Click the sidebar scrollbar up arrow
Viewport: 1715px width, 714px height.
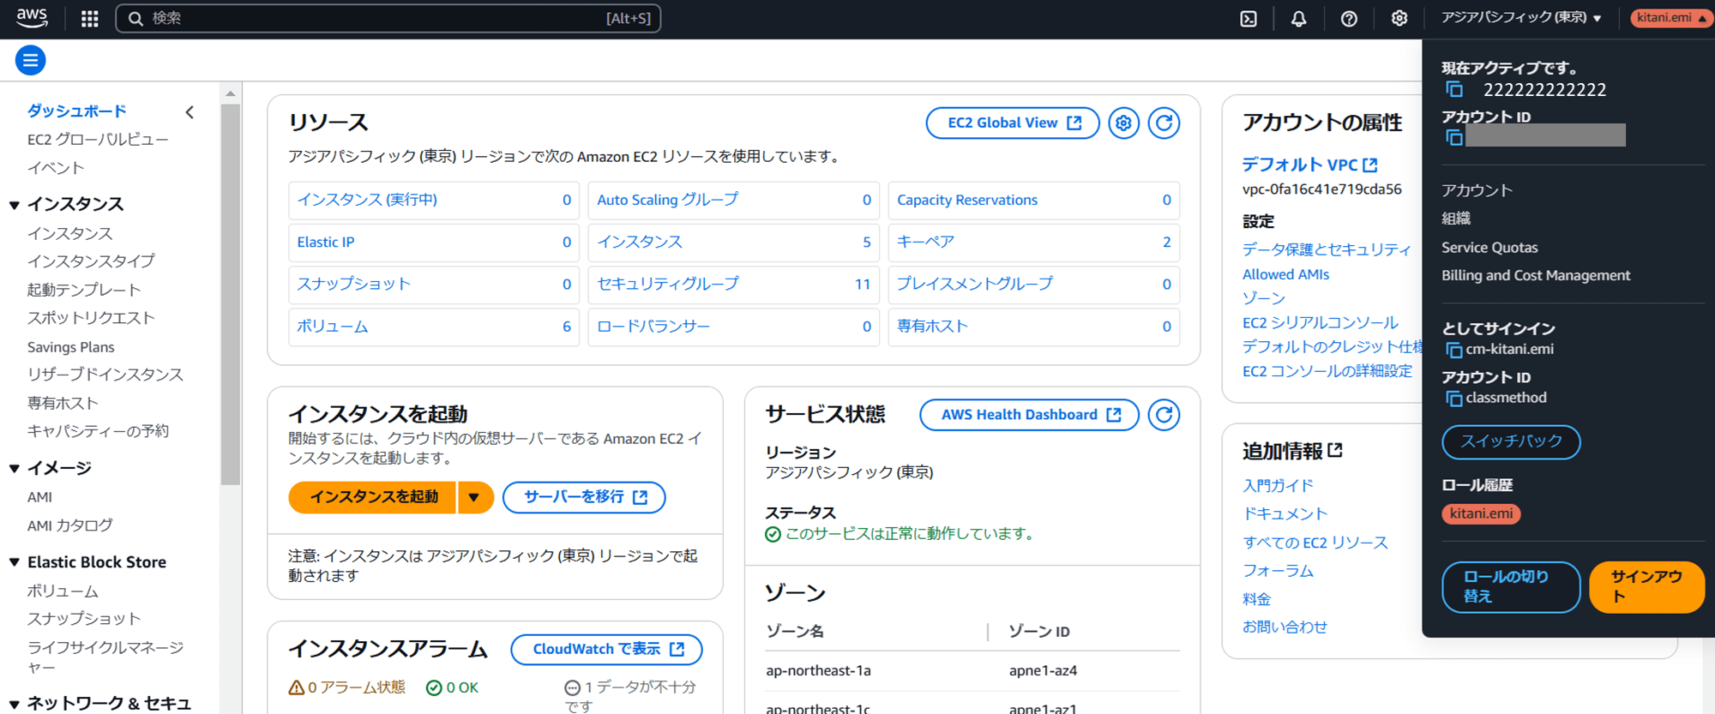(x=231, y=93)
